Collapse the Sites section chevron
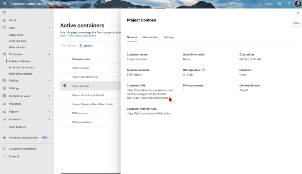 [x=49, y=28]
